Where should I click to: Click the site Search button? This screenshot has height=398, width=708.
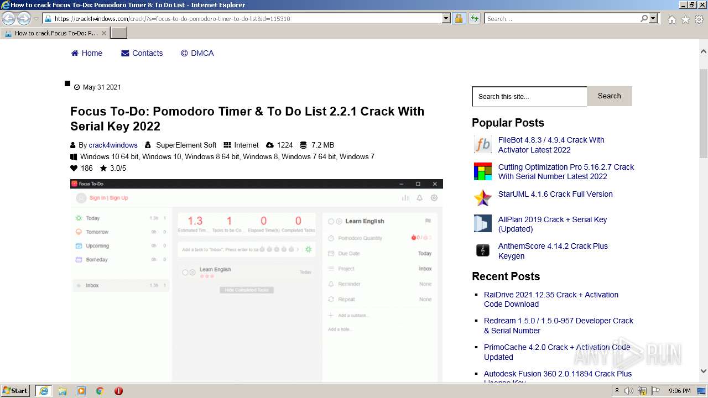609,96
